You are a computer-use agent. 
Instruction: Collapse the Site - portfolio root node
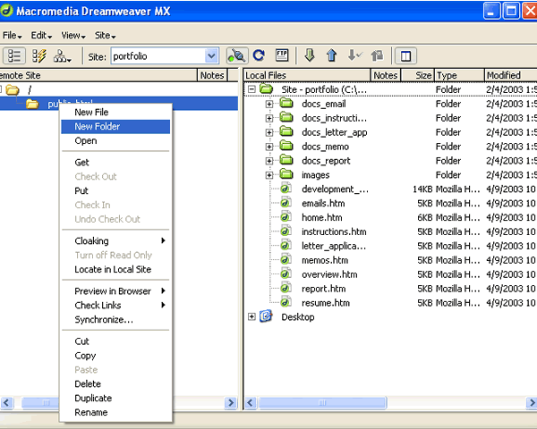pyautogui.click(x=251, y=89)
